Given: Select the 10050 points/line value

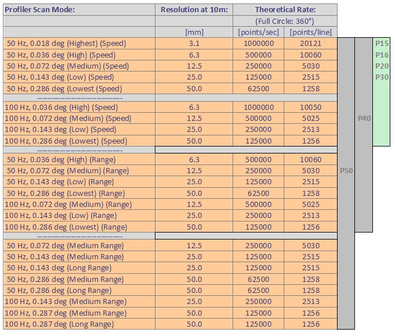Looking at the screenshot, I should [x=311, y=107].
